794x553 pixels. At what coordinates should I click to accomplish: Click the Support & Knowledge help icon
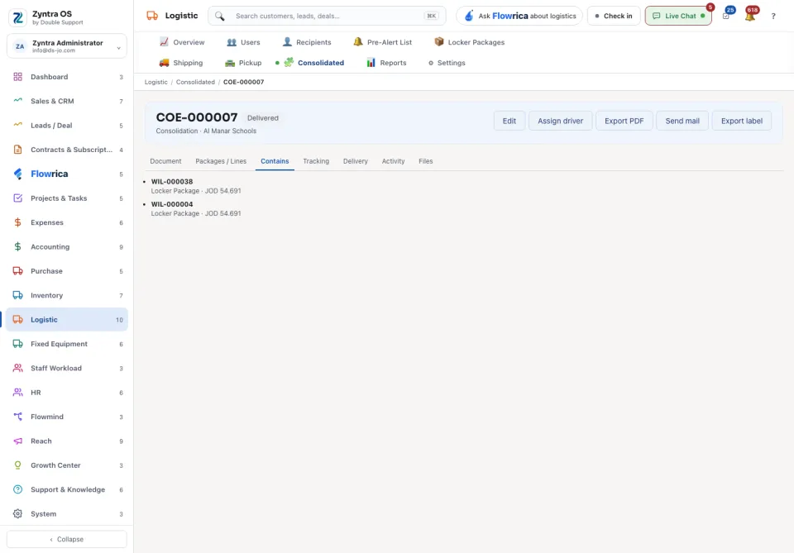[x=17, y=489]
